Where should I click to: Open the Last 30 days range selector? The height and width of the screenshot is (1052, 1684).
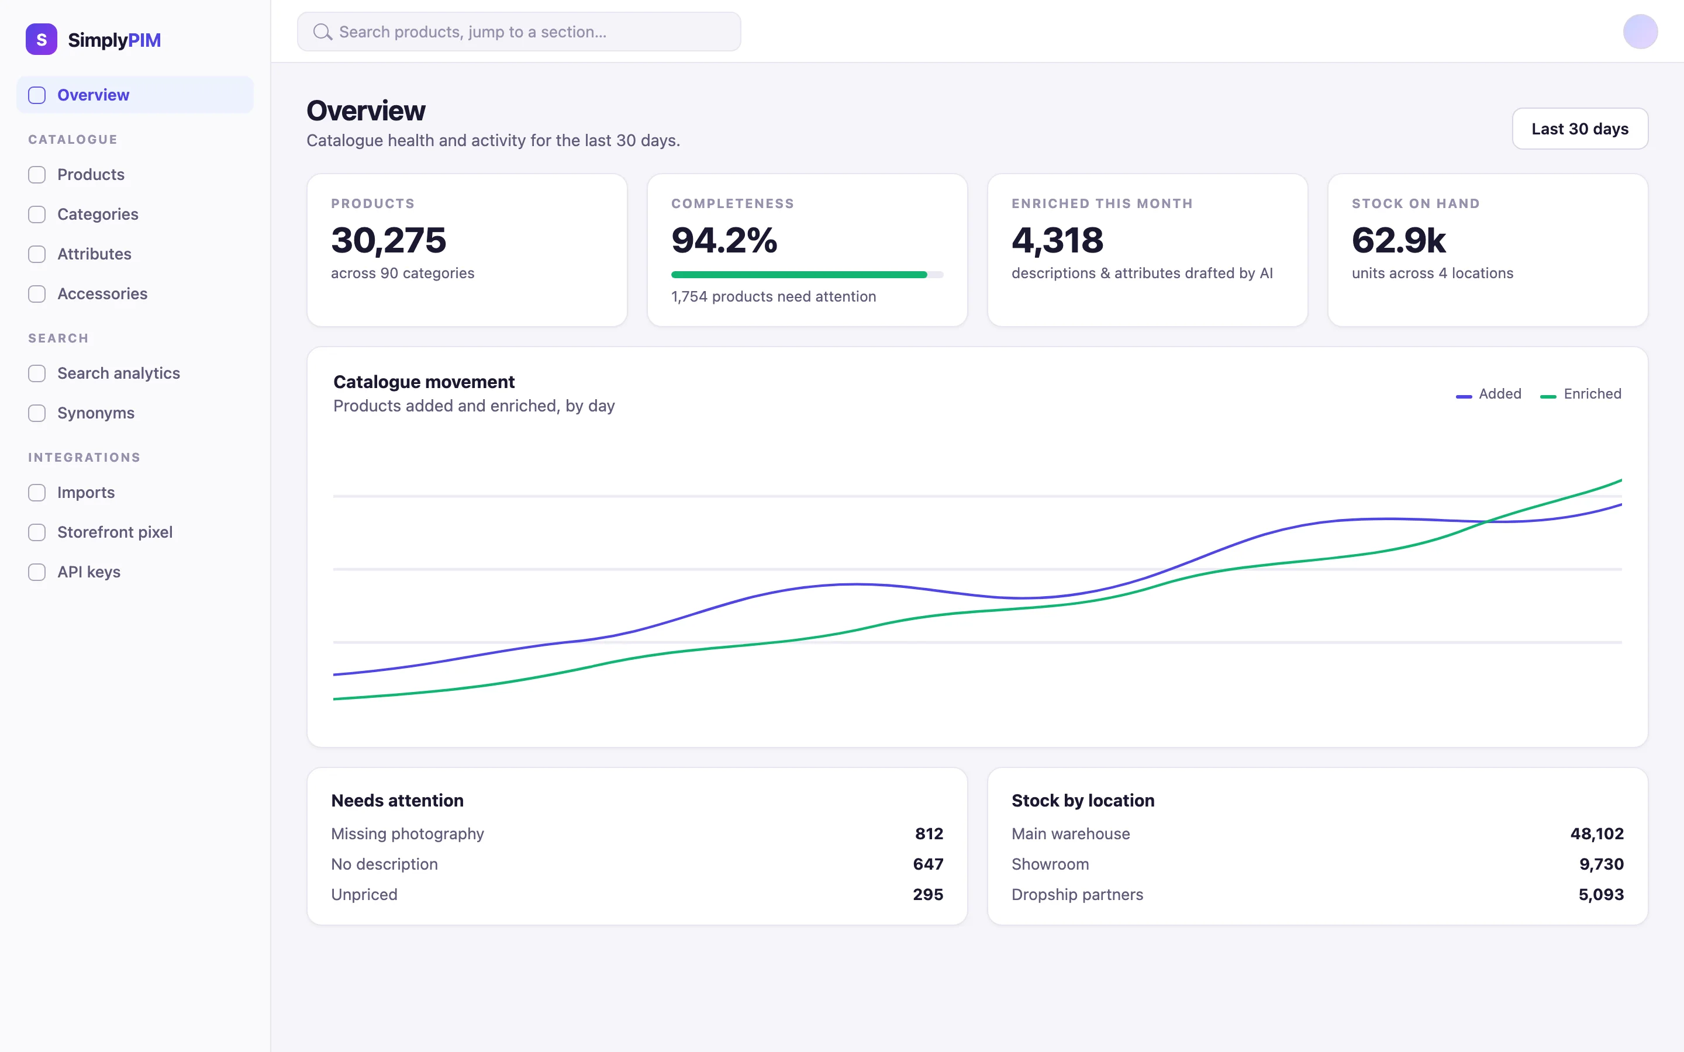pyautogui.click(x=1579, y=129)
